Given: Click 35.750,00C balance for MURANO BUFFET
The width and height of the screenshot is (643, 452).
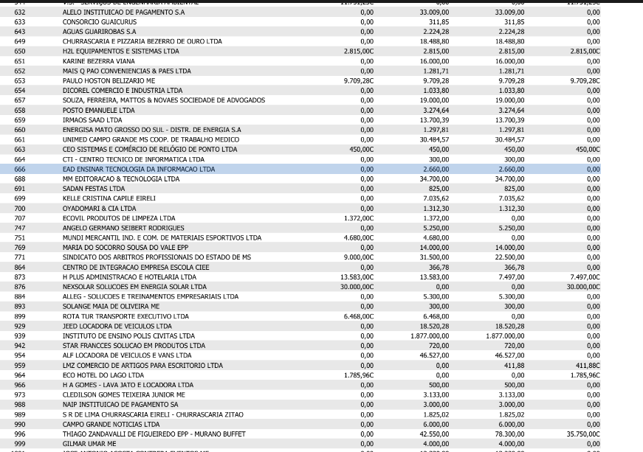Looking at the screenshot, I should pyautogui.click(x=583, y=434).
